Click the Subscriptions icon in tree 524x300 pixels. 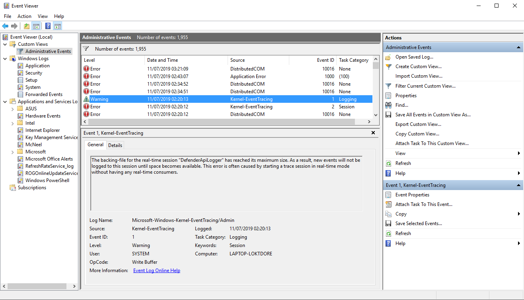[x=13, y=188]
